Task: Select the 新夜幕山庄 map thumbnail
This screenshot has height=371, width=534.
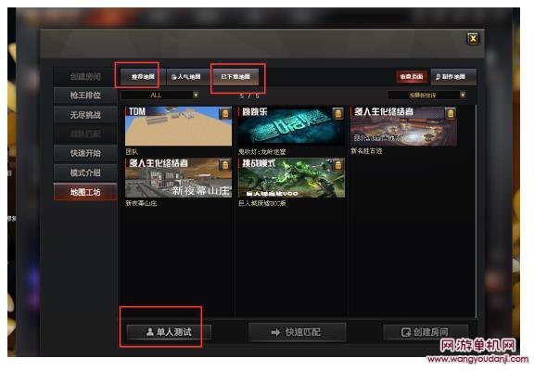Action: point(178,178)
